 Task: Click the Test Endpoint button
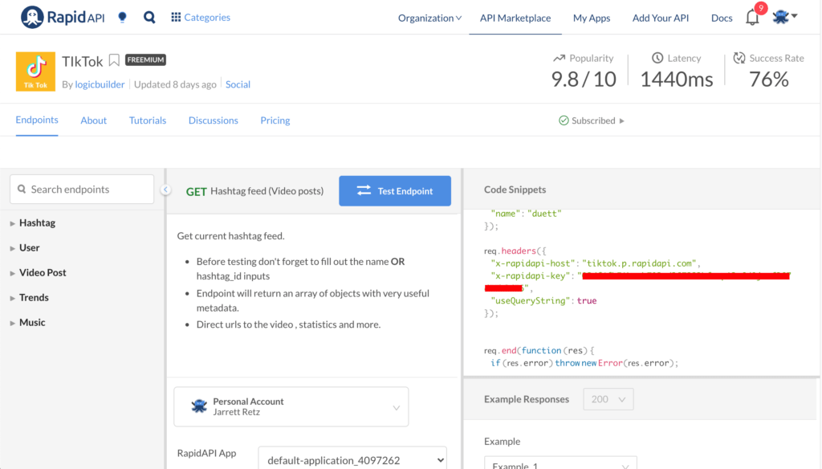pos(395,191)
